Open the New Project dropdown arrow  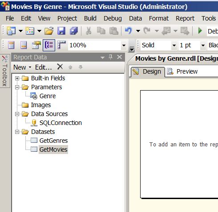(20, 31)
